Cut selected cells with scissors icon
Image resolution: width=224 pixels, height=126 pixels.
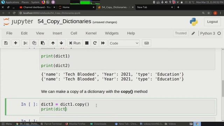click(x=26, y=43)
